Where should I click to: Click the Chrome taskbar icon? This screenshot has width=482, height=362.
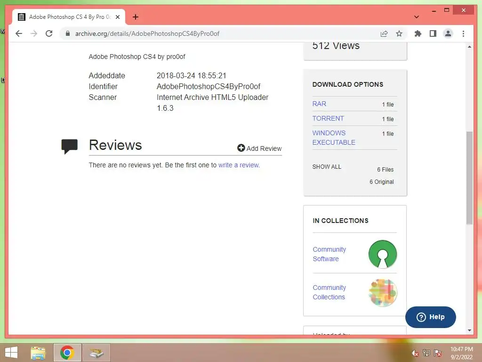(67, 353)
